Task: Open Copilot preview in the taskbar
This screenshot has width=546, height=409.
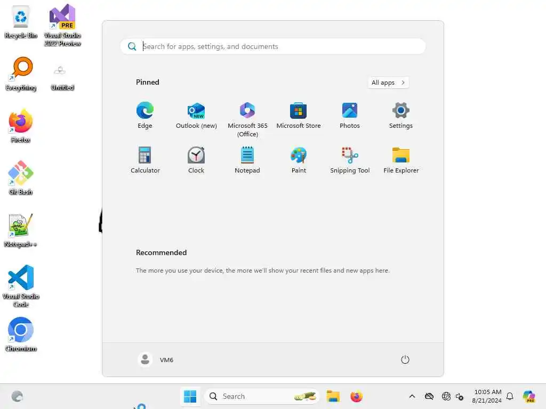Action: pos(529,396)
